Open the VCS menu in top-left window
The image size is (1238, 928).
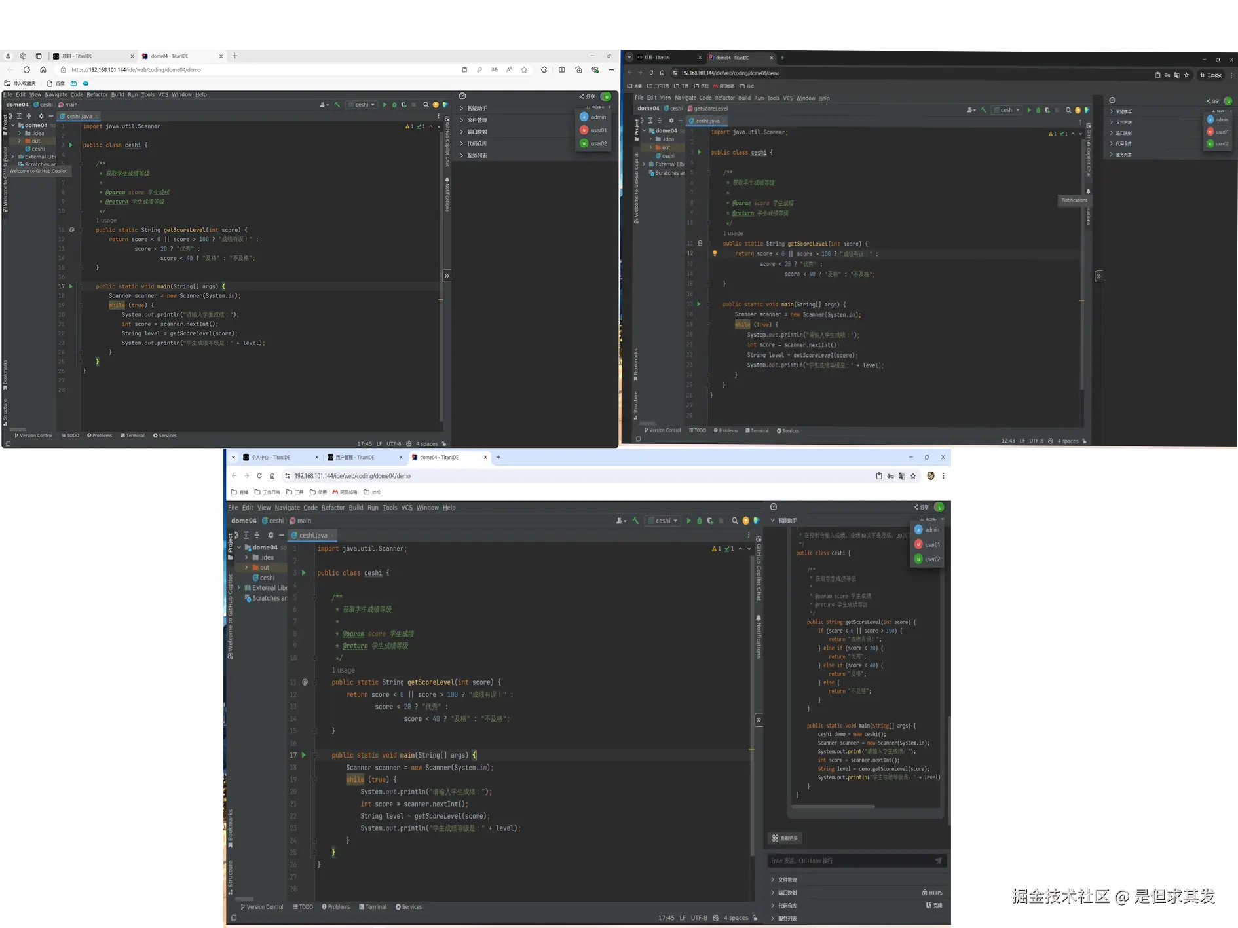click(x=163, y=94)
